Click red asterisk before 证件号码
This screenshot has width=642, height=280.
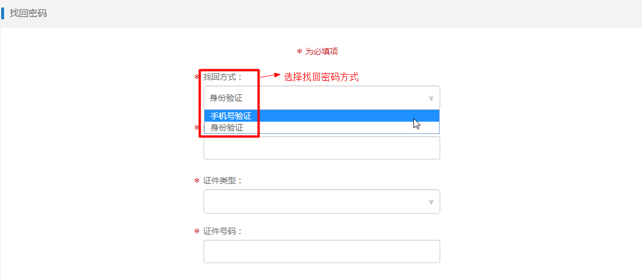click(197, 231)
